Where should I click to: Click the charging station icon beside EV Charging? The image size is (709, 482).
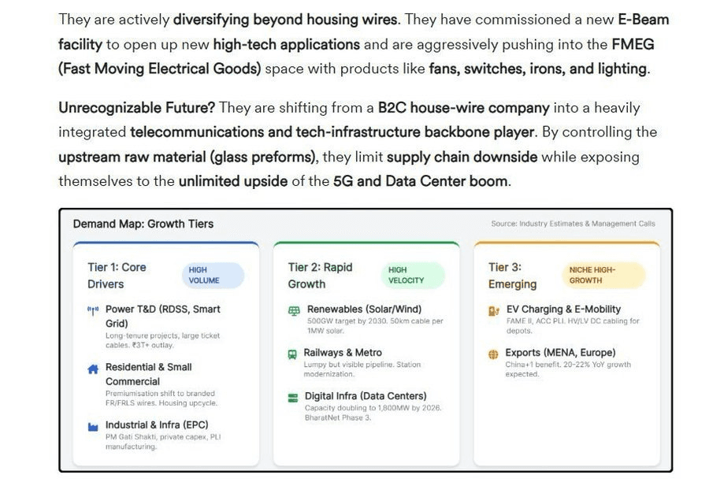click(x=494, y=310)
